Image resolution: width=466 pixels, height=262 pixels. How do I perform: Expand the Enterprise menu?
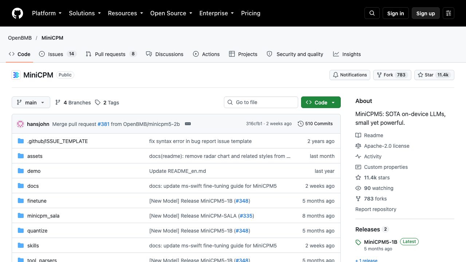216,13
